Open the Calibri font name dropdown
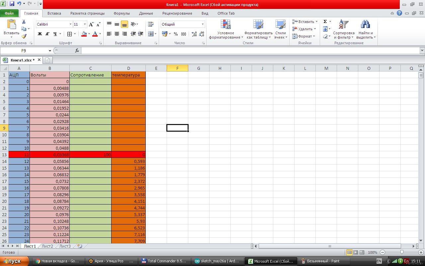425x266 pixels. point(70,24)
